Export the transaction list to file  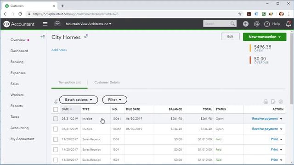273,102
